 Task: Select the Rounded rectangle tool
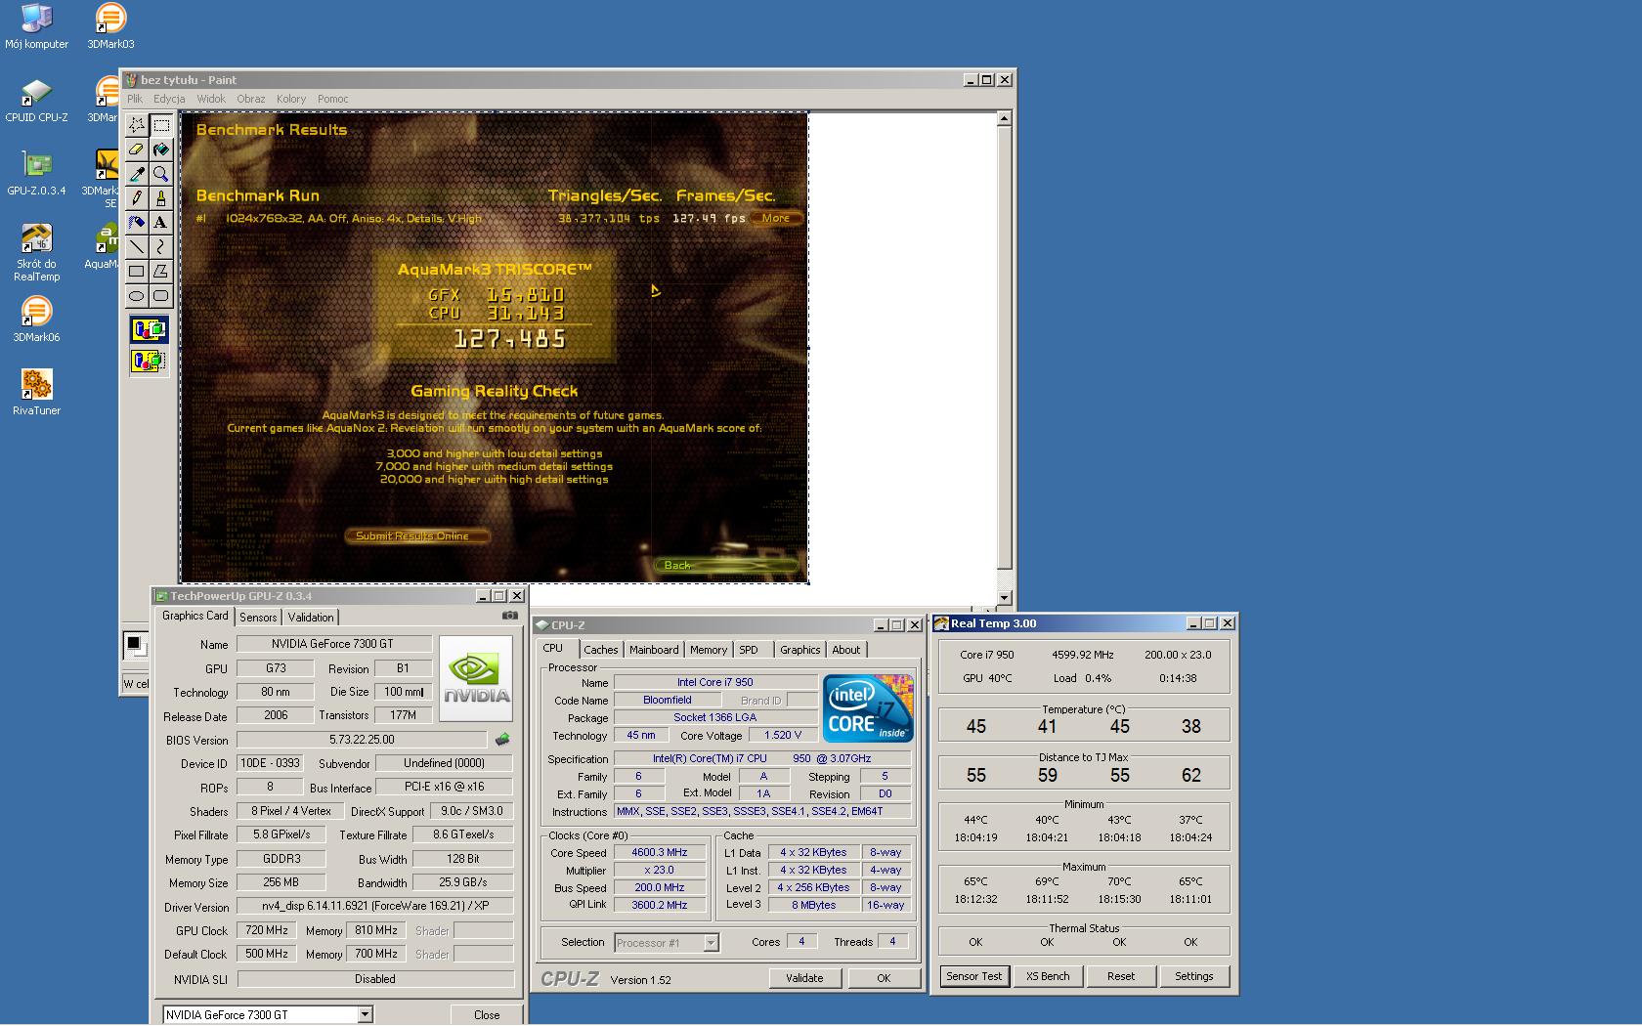tap(161, 296)
